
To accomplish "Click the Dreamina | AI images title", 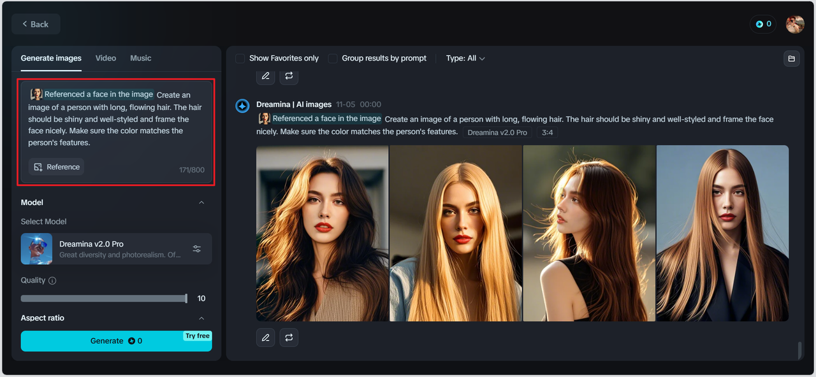I will 294,104.
